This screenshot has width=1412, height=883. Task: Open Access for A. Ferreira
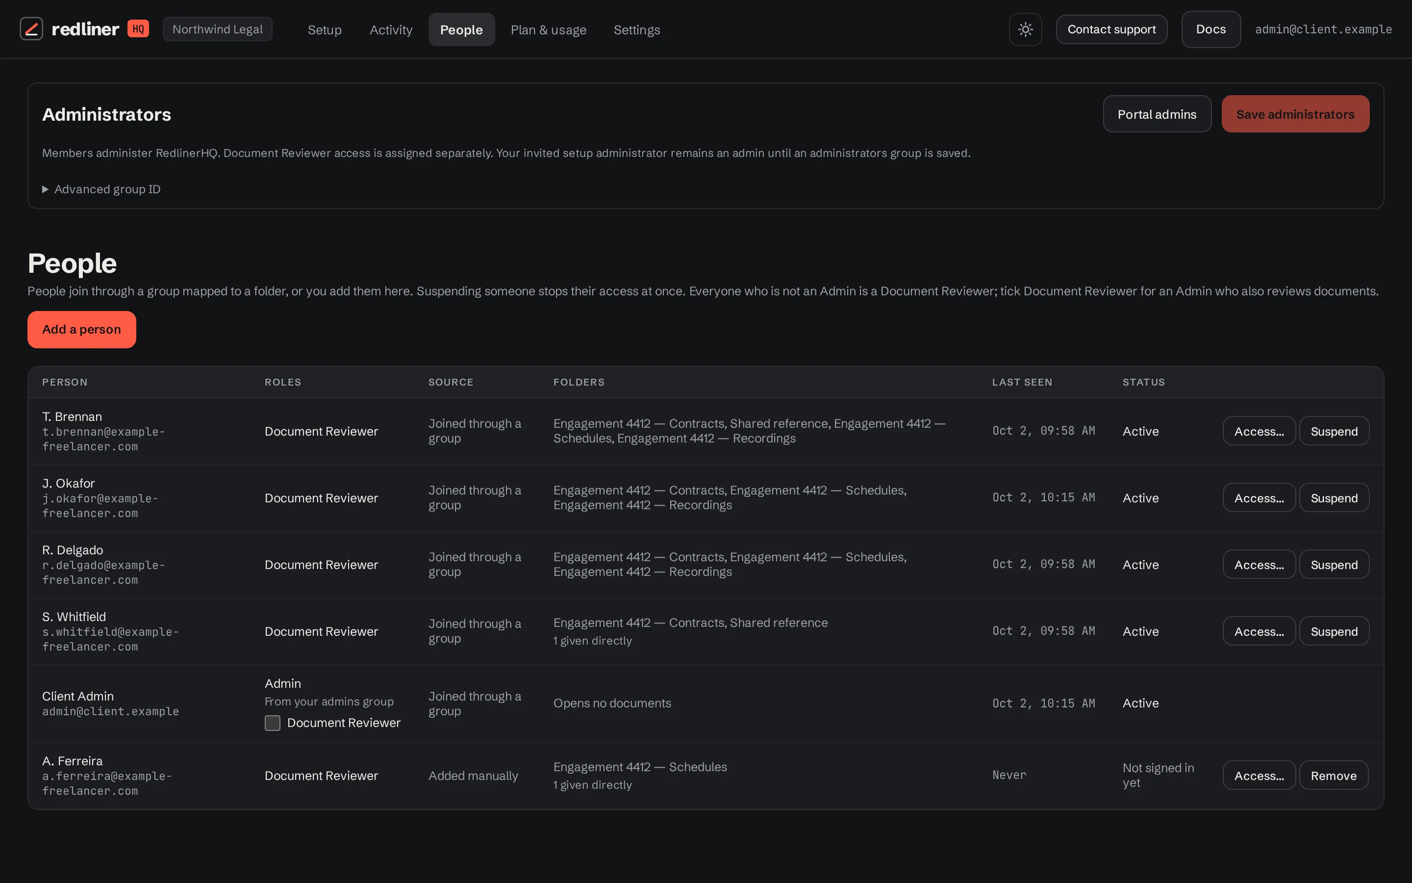point(1259,776)
